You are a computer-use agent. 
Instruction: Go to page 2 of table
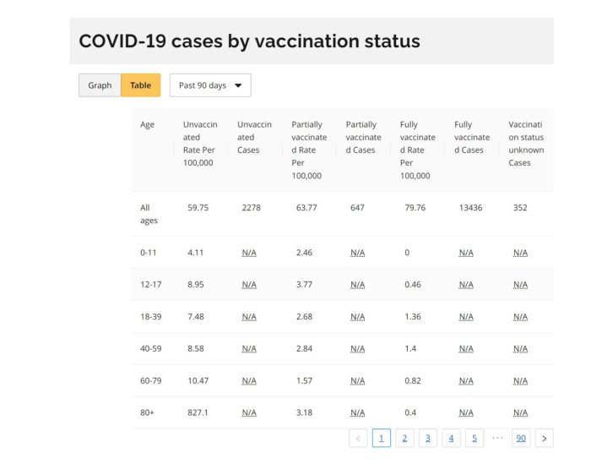pos(404,438)
